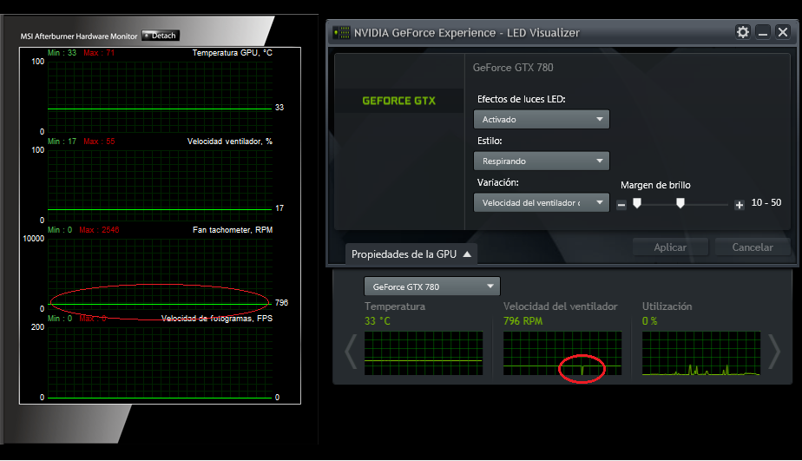Click the Temperatura graph thumbnail

point(424,353)
